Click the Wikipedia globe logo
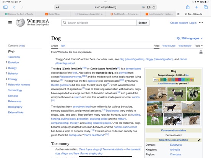The width and height of the screenshot is (211, 158). (x=20, y=23)
